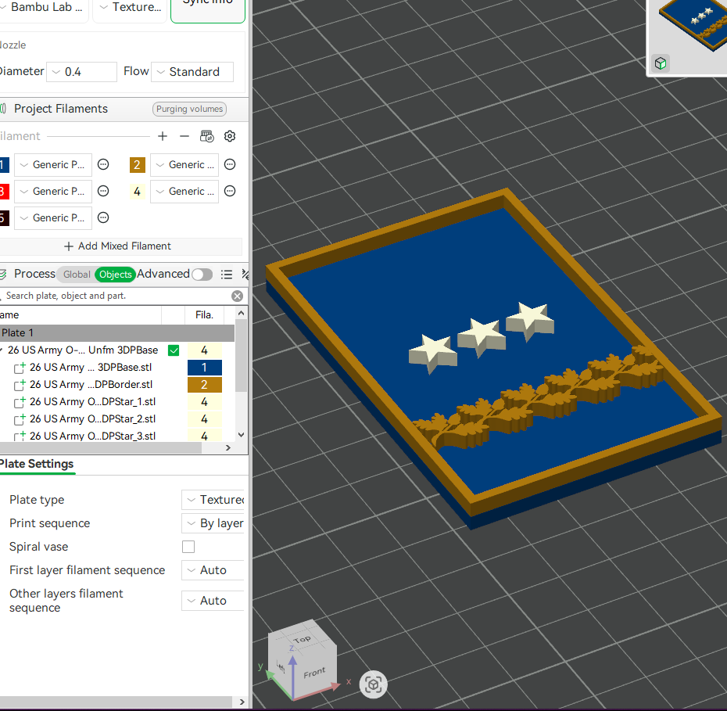Click Top face of the view cube
This screenshot has width=727, height=711.
(x=302, y=639)
